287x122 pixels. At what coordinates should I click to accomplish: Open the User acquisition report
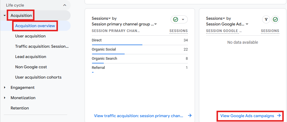pos(30,36)
